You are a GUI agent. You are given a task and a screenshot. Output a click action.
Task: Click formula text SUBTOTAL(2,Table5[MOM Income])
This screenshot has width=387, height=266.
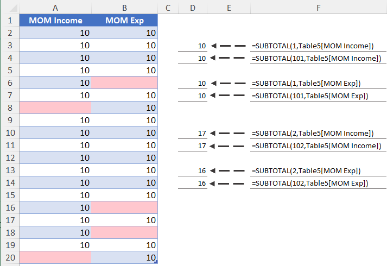[313, 133]
